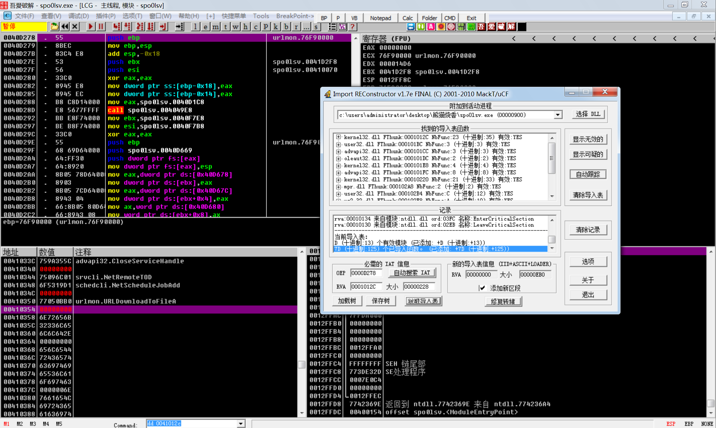
Task: Open the 调试(D) menu
Action: click(x=78, y=16)
